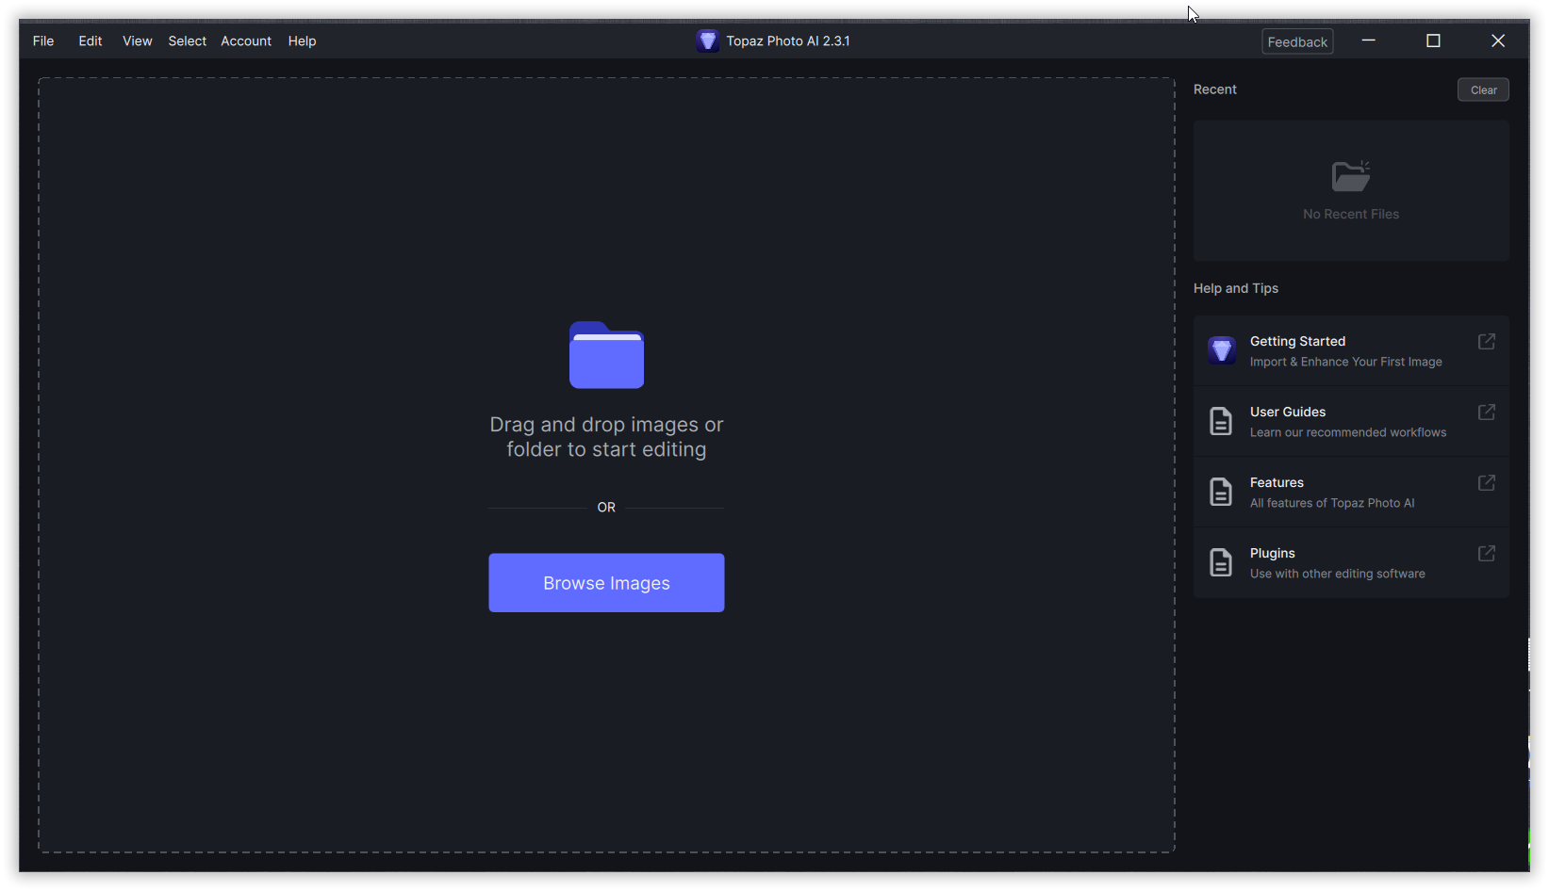Click the Browse Images button
The image size is (1549, 891).
[606, 583]
